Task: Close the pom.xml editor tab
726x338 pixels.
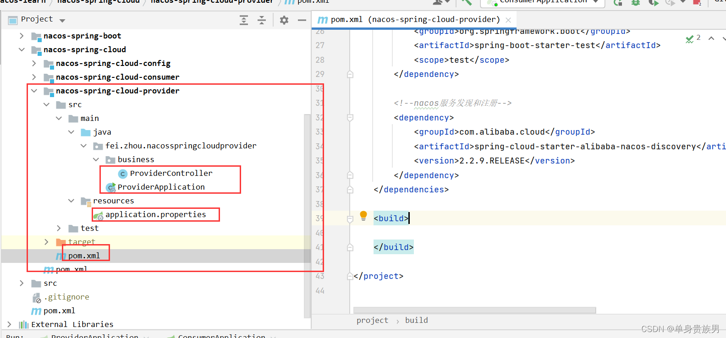Action: [508, 20]
